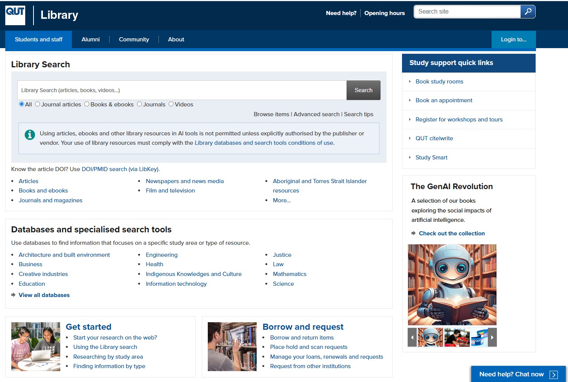The image size is (568, 382).
Task: Open the Advanced search link
Action: pos(317,114)
